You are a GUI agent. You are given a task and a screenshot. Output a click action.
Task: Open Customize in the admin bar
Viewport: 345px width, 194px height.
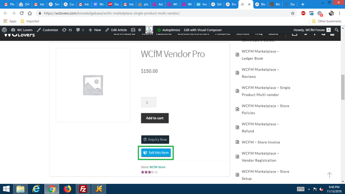tap(47, 30)
